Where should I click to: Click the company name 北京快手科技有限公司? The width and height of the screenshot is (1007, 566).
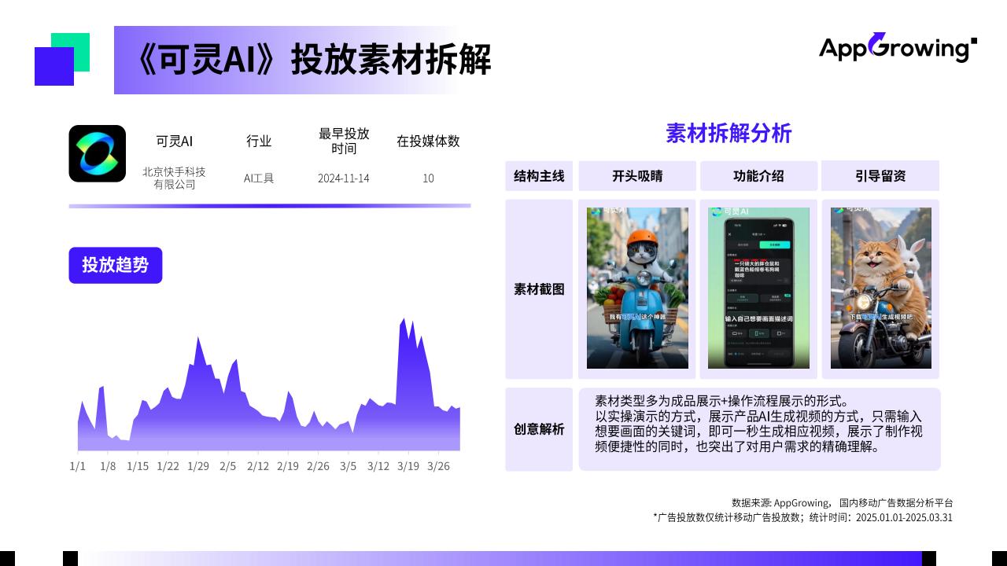pos(174,178)
